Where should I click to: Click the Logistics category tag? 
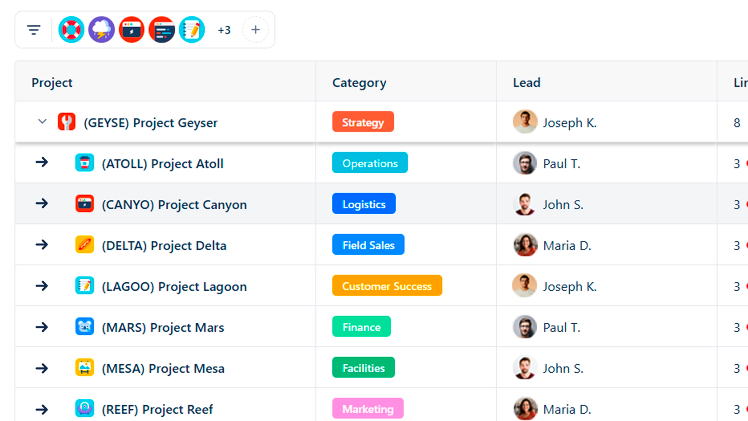[x=364, y=204]
